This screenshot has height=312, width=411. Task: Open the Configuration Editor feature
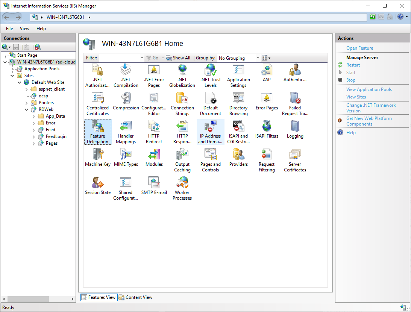(x=154, y=104)
